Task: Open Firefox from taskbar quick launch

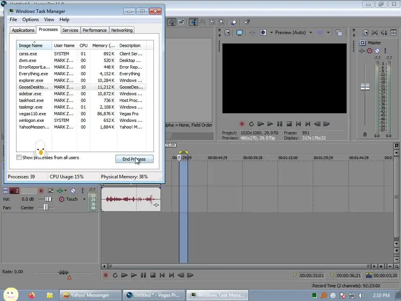Action: pyautogui.click(x=32, y=295)
